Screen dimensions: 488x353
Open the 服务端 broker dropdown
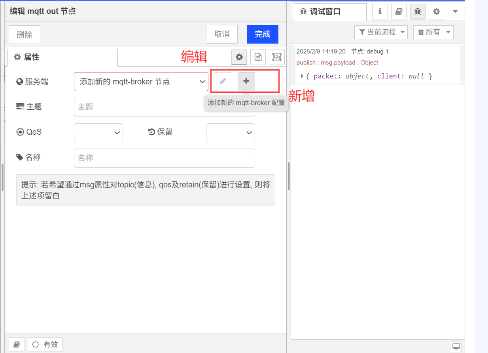pyautogui.click(x=141, y=82)
